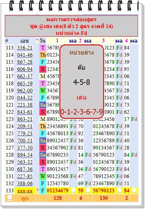Select the pink T day badge in row 113

(43, 48)
